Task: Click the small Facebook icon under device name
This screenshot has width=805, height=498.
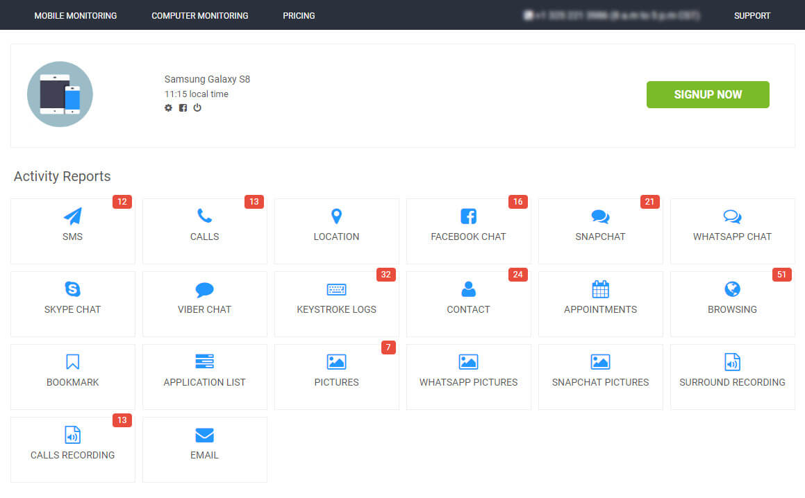Action: click(x=183, y=108)
